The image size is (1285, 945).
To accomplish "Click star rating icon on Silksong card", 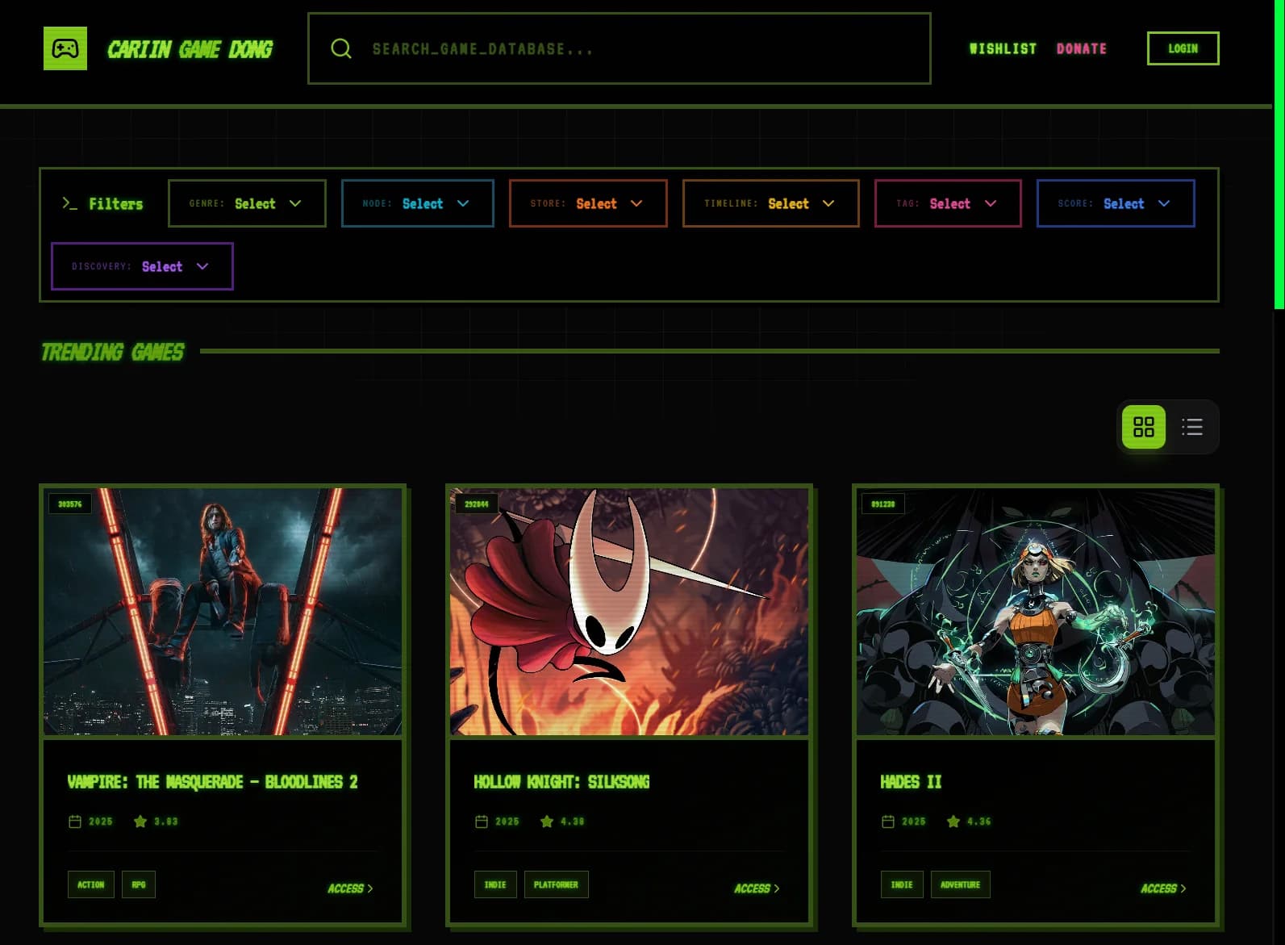I will click(547, 822).
